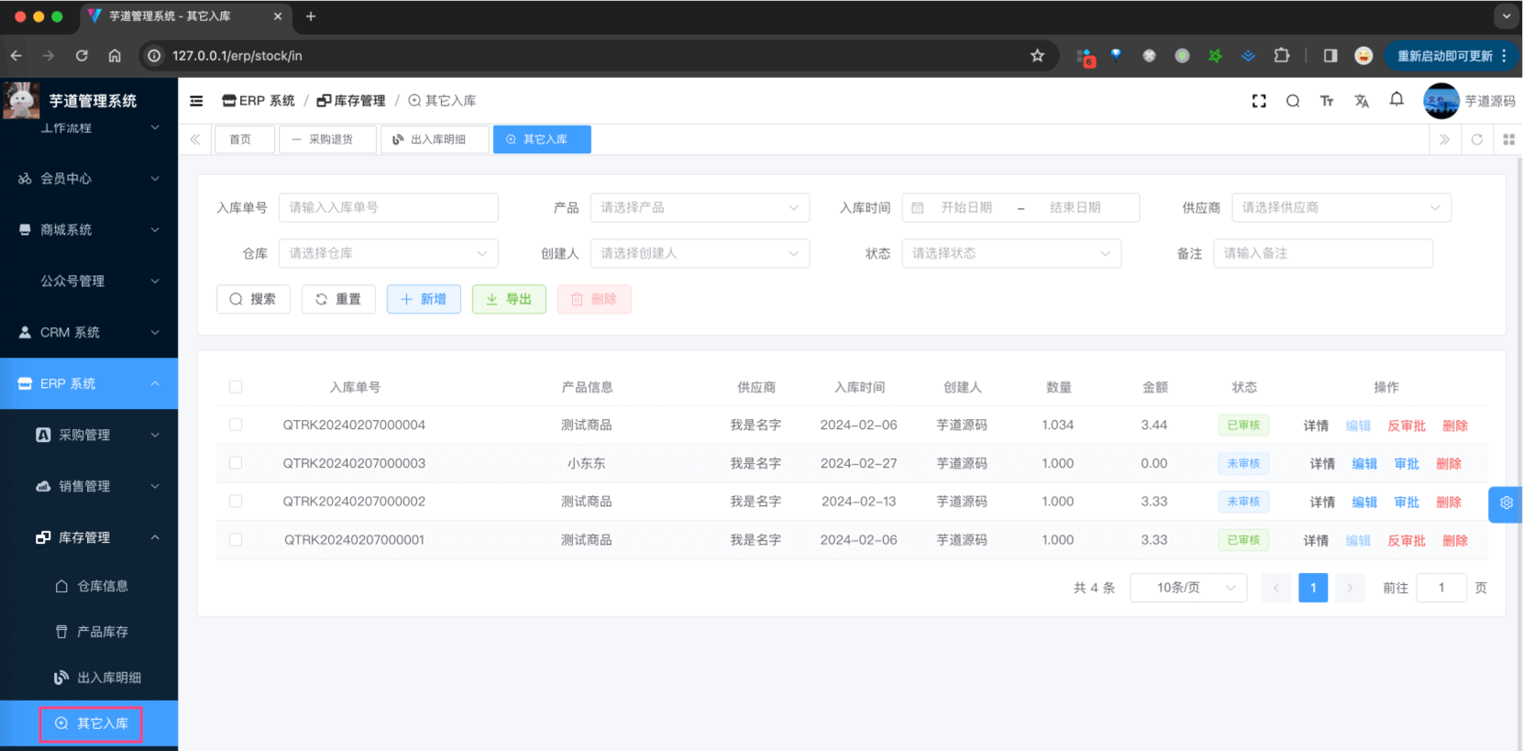Switch to the 采购退货 tab
The width and height of the screenshot is (1523, 751).
(x=328, y=139)
